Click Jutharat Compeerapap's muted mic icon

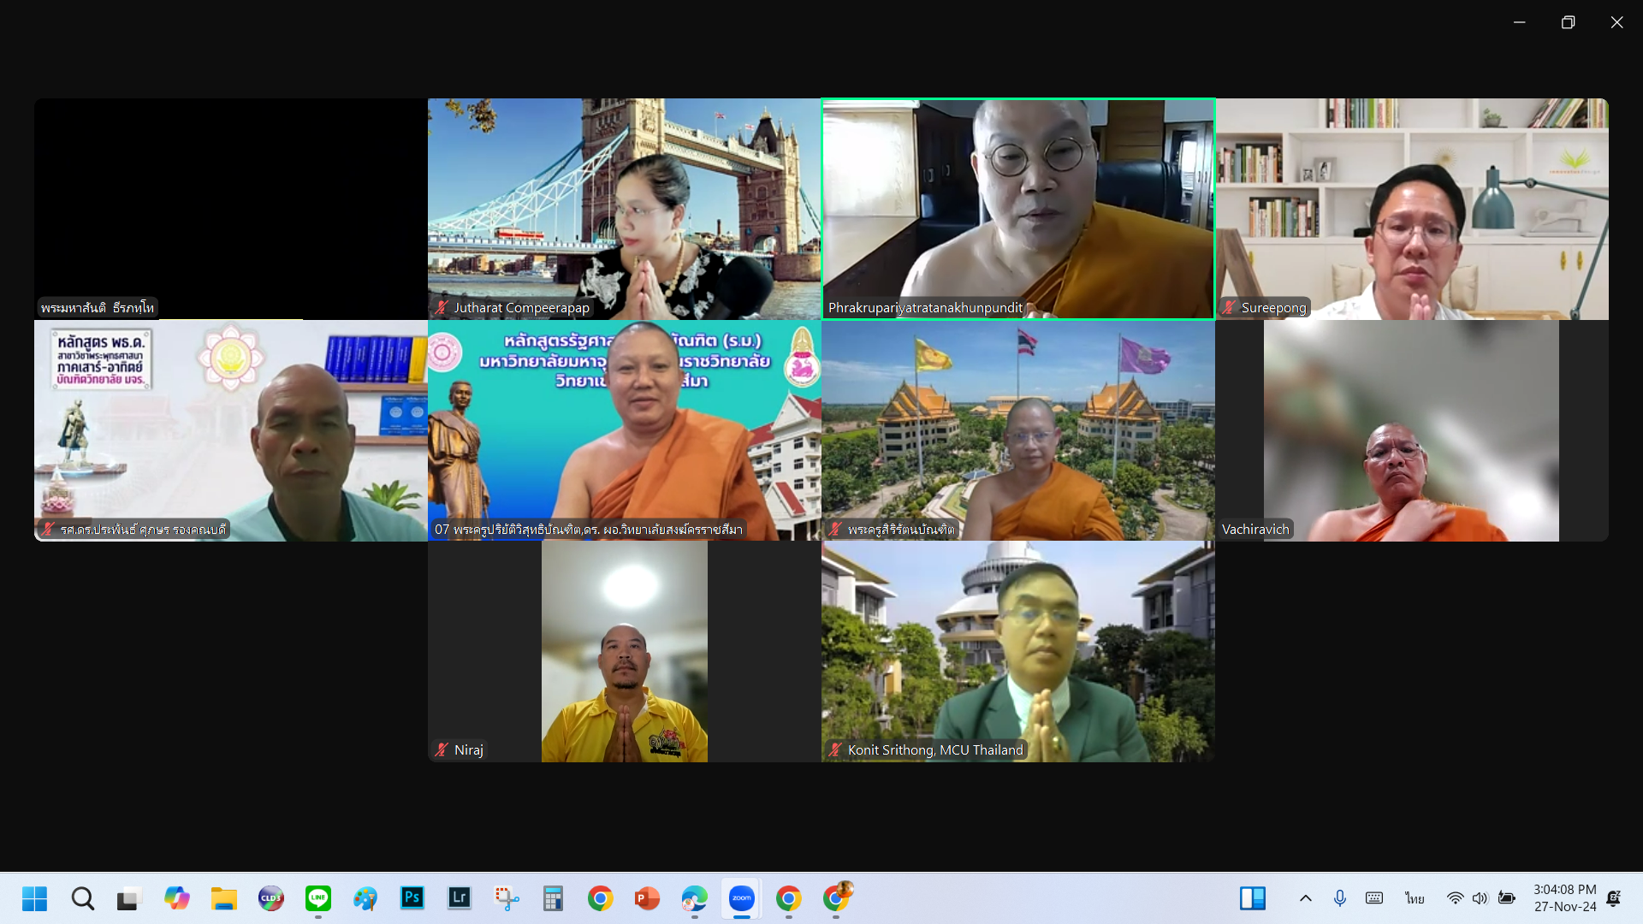point(442,308)
